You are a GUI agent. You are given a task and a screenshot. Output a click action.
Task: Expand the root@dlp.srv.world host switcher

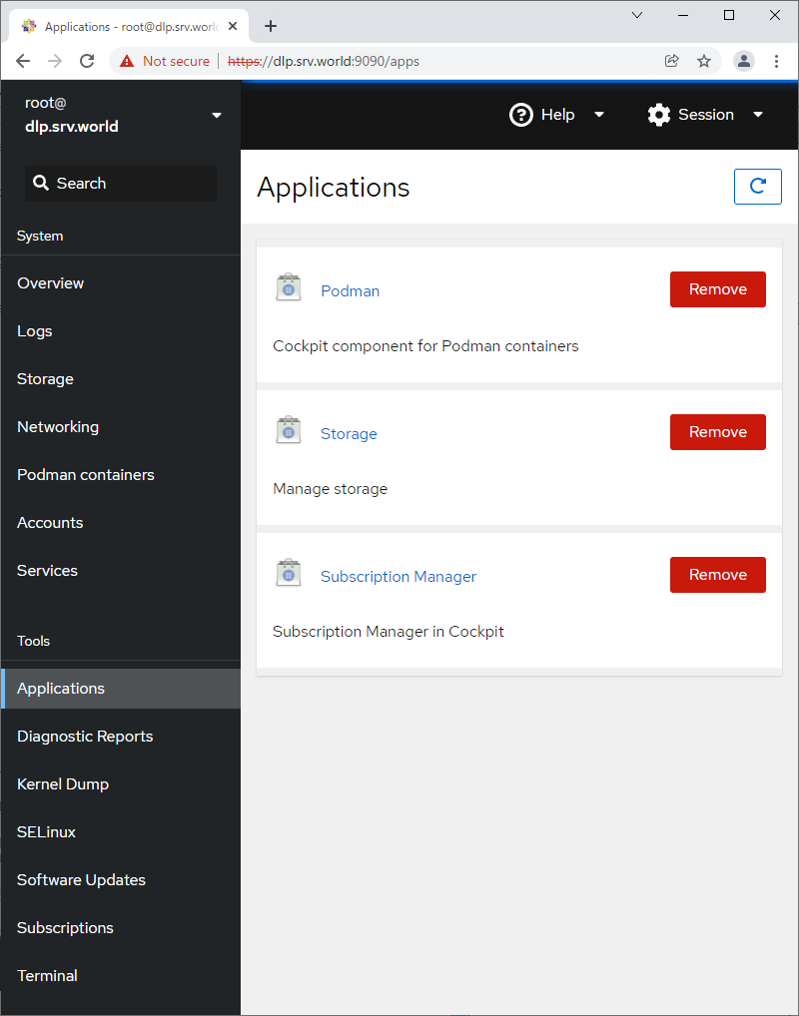(x=217, y=115)
